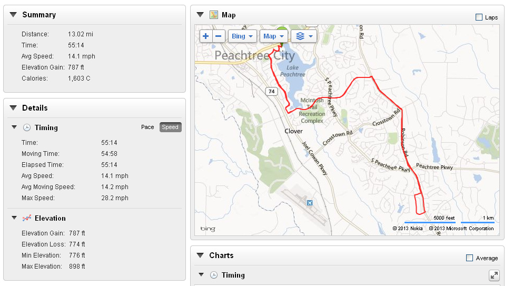This screenshot has width=513, height=286.
Task: Click the clock icon in Charts Timing
Action: (214, 275)
